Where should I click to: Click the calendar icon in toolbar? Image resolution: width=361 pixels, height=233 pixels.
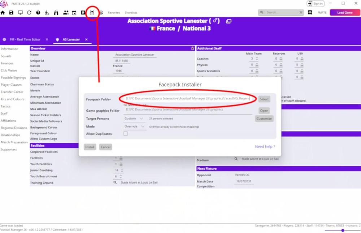pyautogui.click(x=74, y=13)
